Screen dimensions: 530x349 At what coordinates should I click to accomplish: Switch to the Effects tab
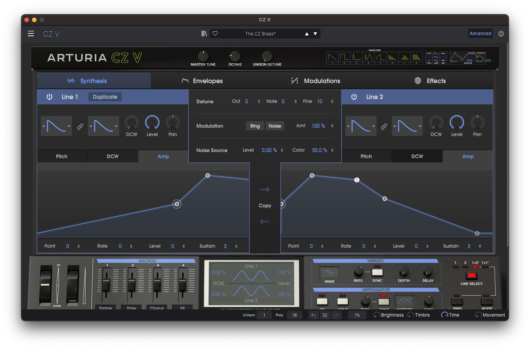point(430,81)
